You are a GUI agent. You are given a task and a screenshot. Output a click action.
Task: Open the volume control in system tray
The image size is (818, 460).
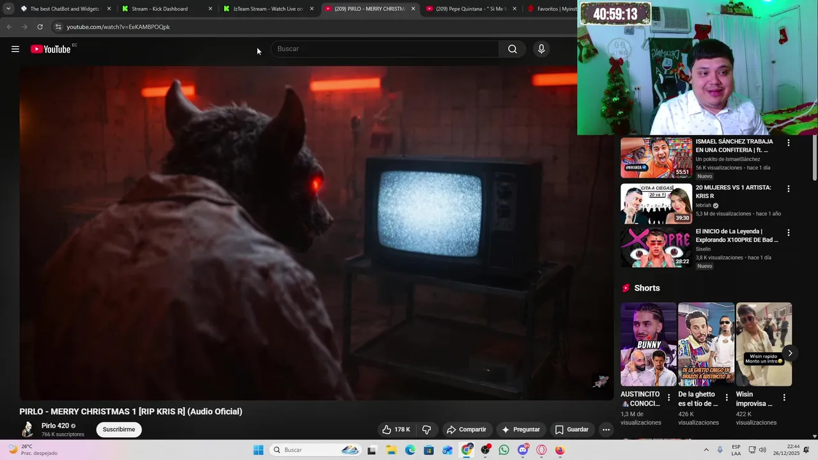(762, 450)
